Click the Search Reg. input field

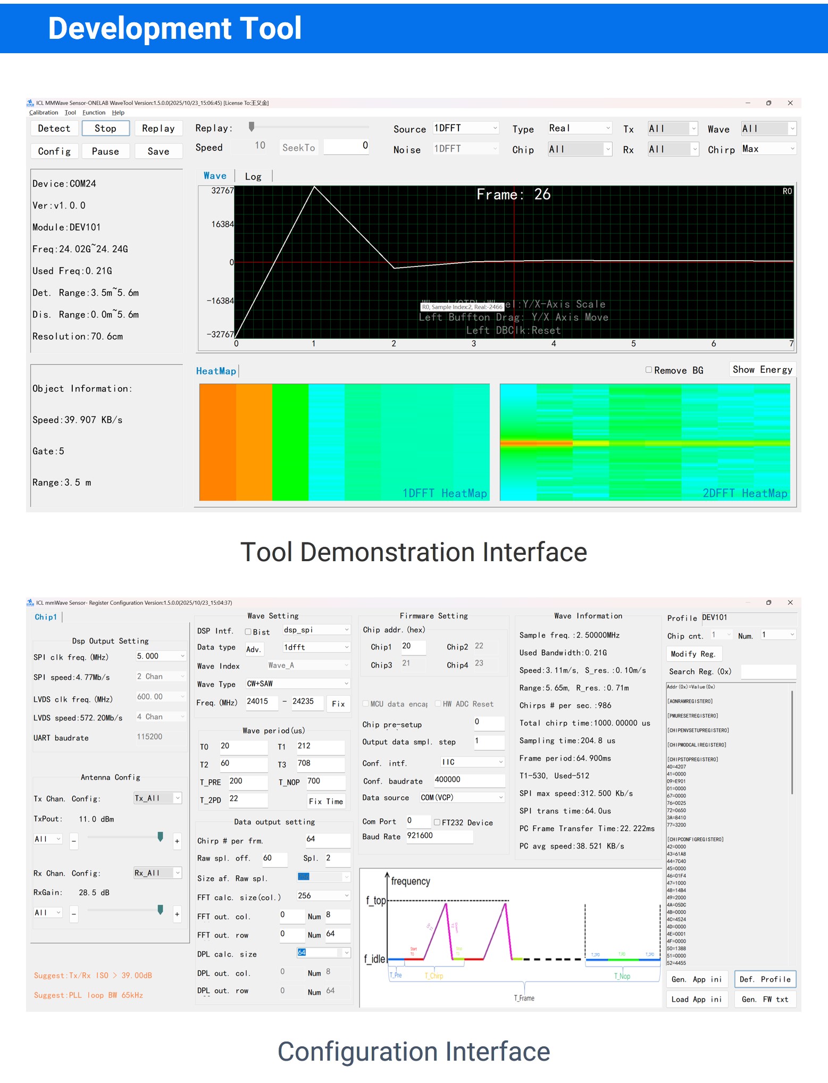[x=768, y=672]
